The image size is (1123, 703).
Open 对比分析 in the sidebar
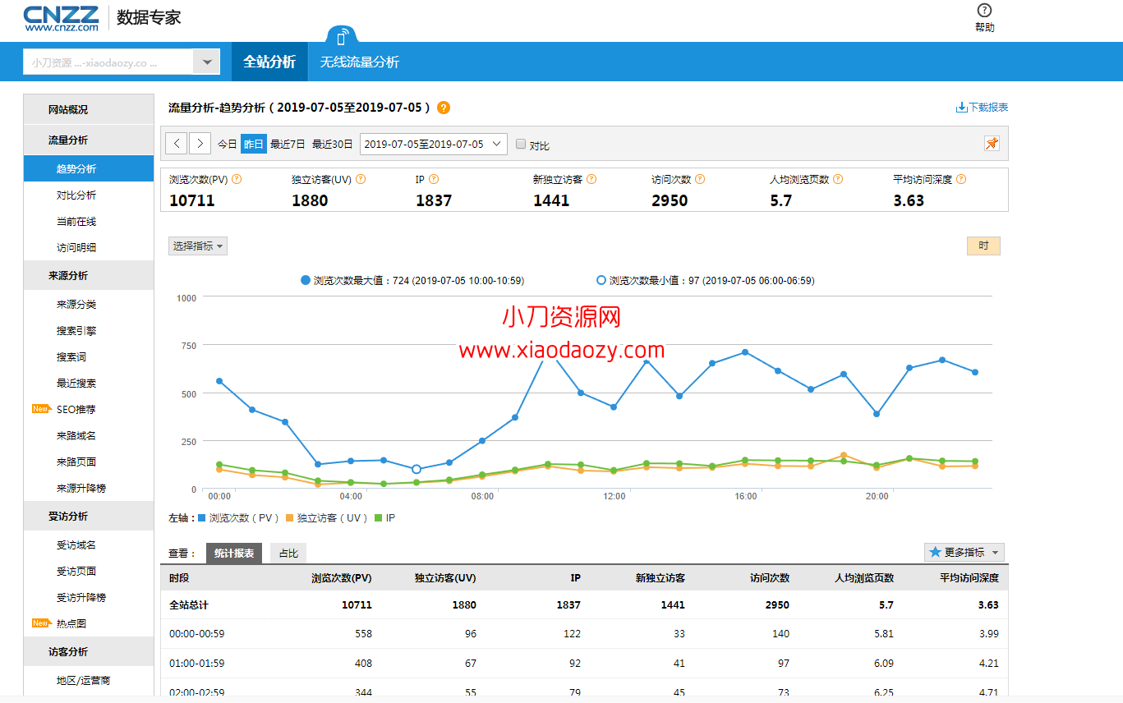pyautogui.click(x=76, y=195)
